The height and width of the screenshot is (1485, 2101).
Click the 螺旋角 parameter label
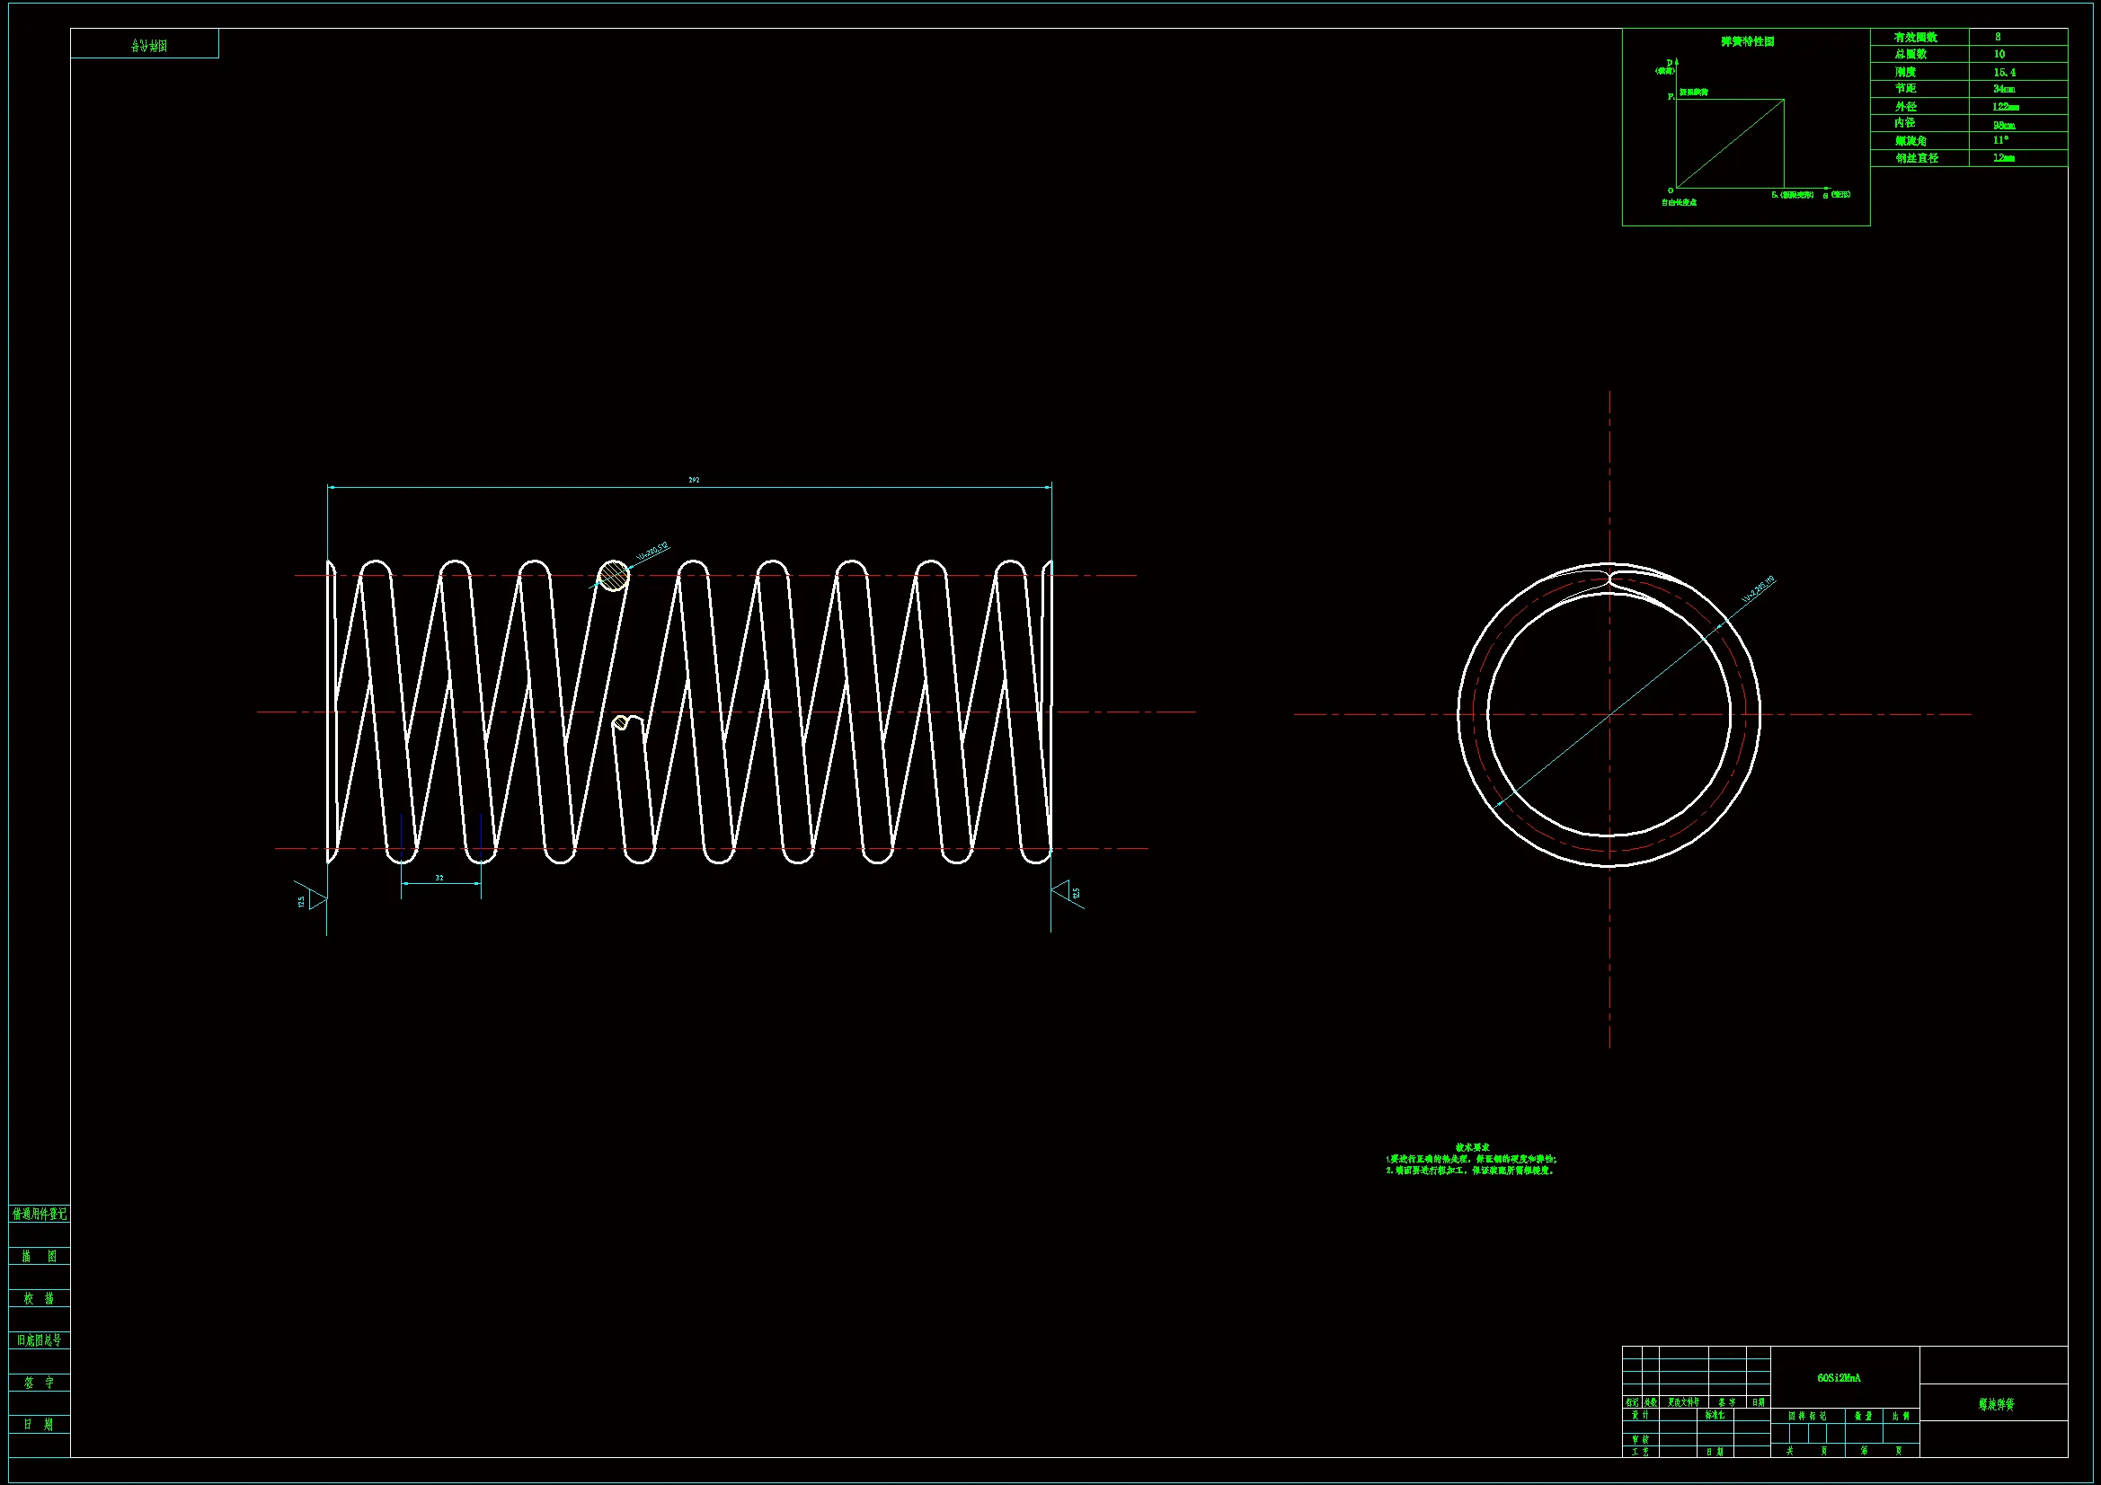pyautogui.click(x=1910, y=141)
